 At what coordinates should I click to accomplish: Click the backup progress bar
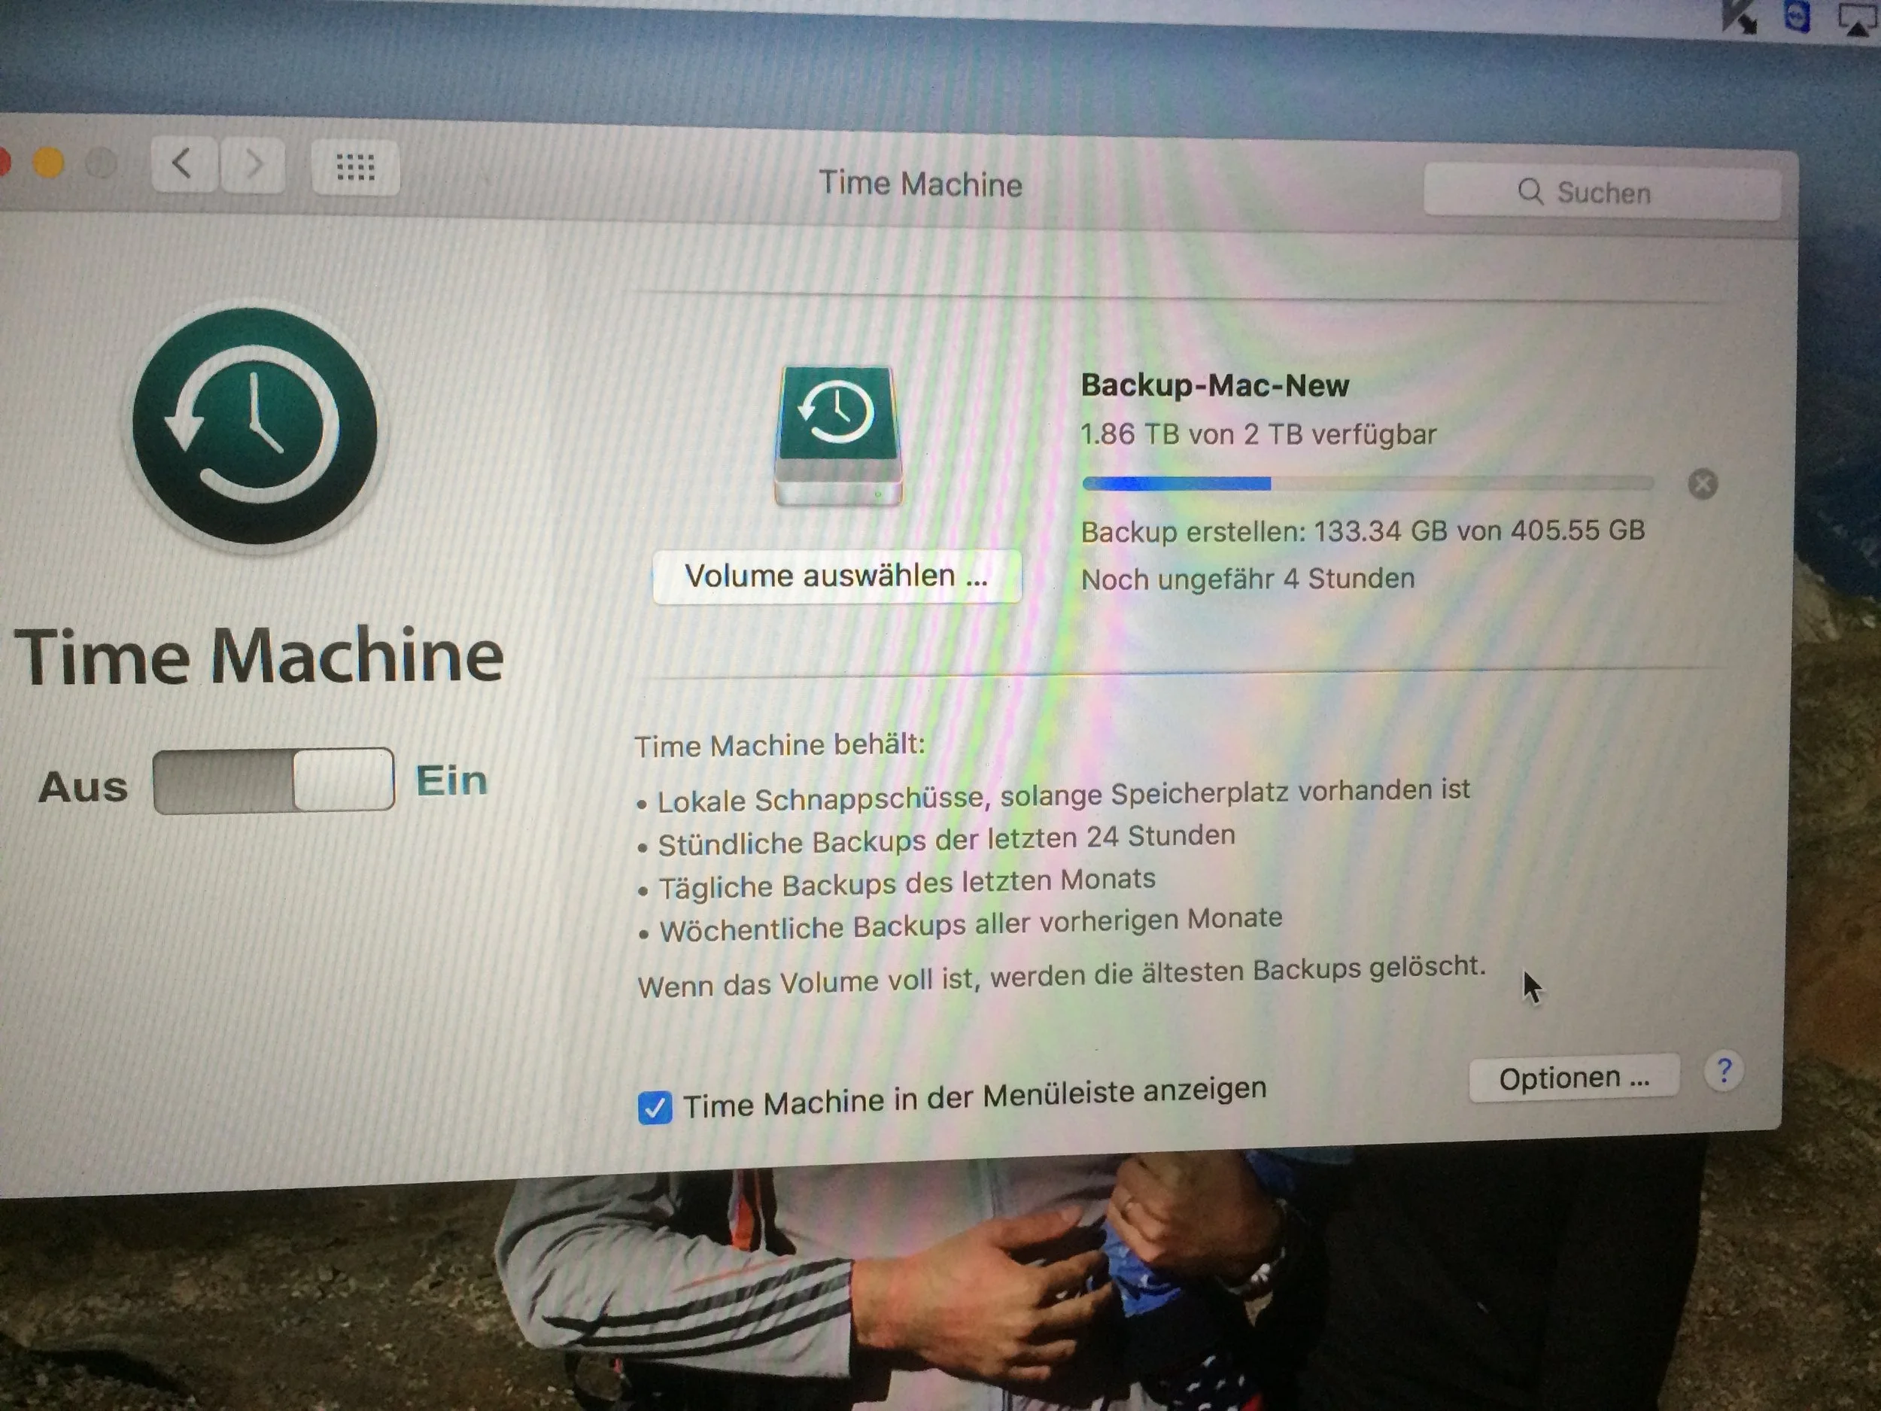(x=1367, y=484)
